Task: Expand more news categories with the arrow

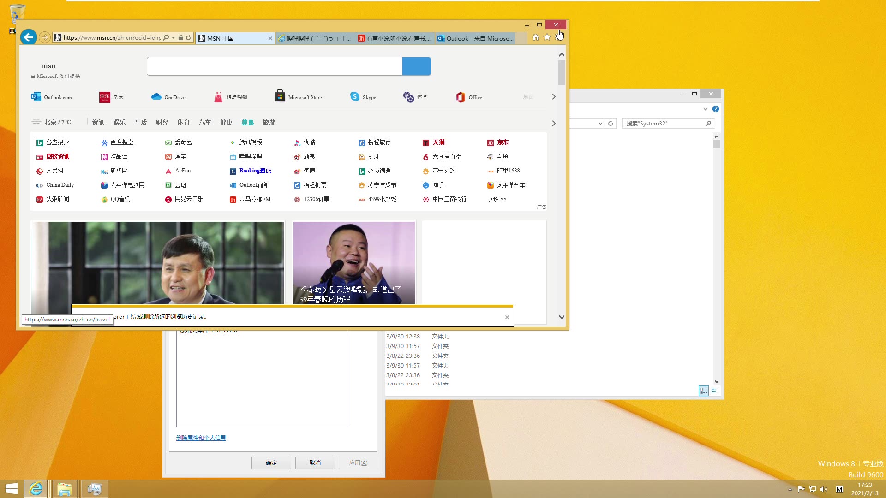Action: point(554,123)
